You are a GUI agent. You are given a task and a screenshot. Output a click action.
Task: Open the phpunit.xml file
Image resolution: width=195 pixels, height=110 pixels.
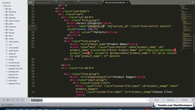point(13,75)
